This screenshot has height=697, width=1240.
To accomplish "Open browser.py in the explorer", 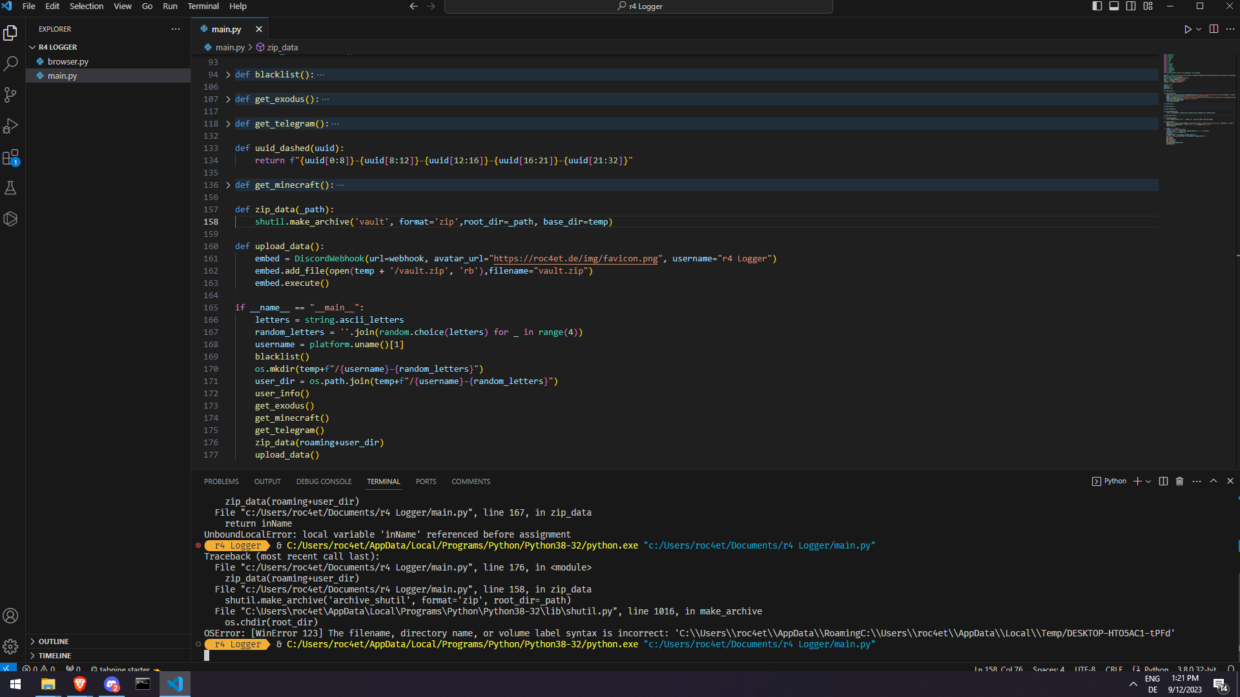I will pos(68,61).
